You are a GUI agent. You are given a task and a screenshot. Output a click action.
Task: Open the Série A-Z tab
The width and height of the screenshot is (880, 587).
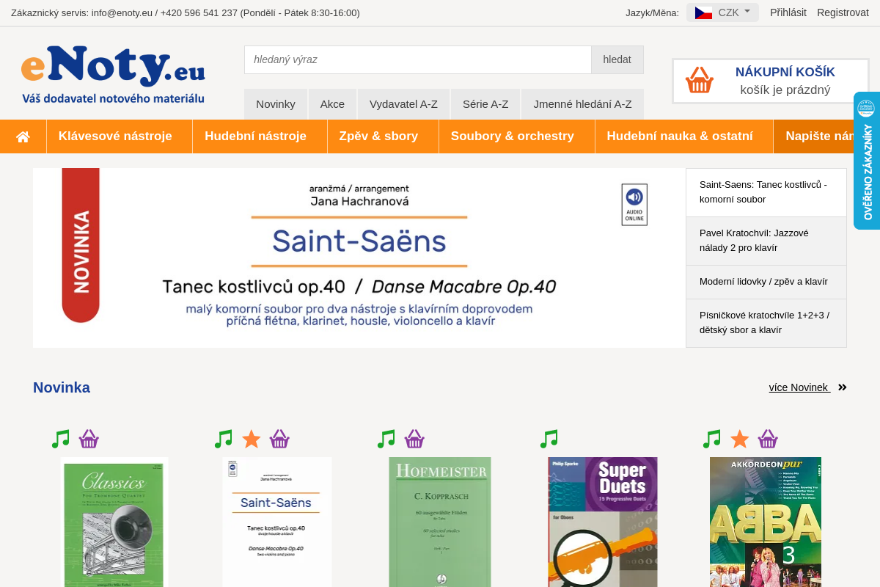coord(485,104)
